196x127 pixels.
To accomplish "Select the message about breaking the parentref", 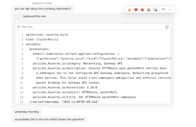I will (49, 119).
